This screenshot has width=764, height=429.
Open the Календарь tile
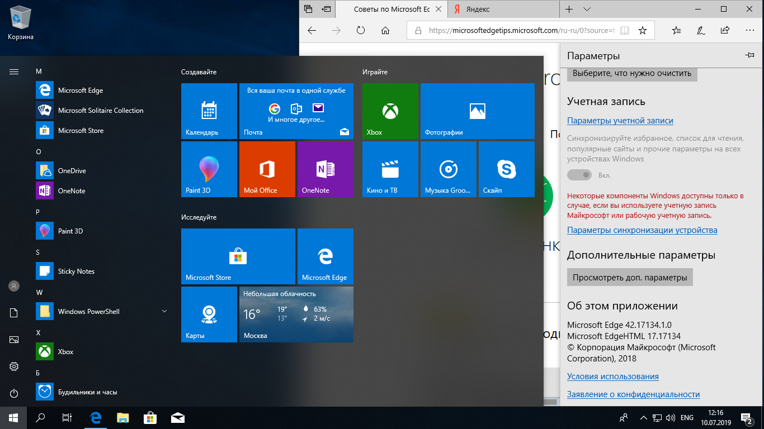click(x=209, y=111)
